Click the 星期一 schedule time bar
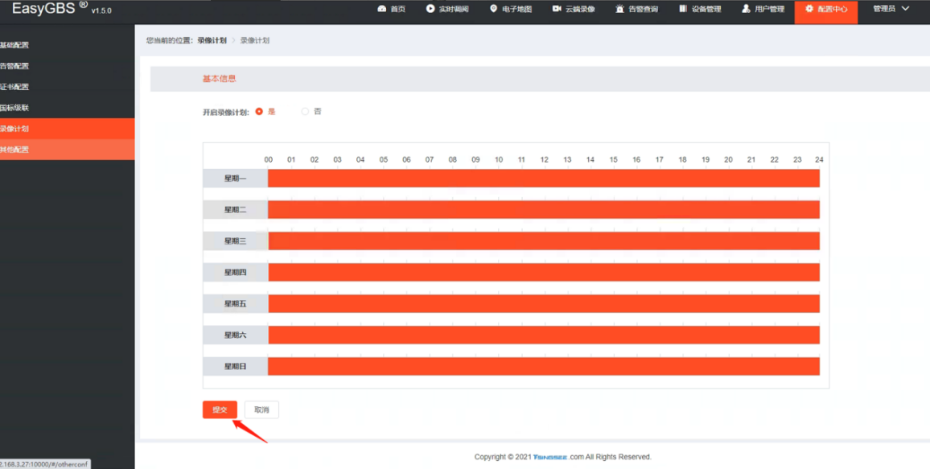Viewport: 930px width, 469px height. pyautogui.click(x=544, y=179)
